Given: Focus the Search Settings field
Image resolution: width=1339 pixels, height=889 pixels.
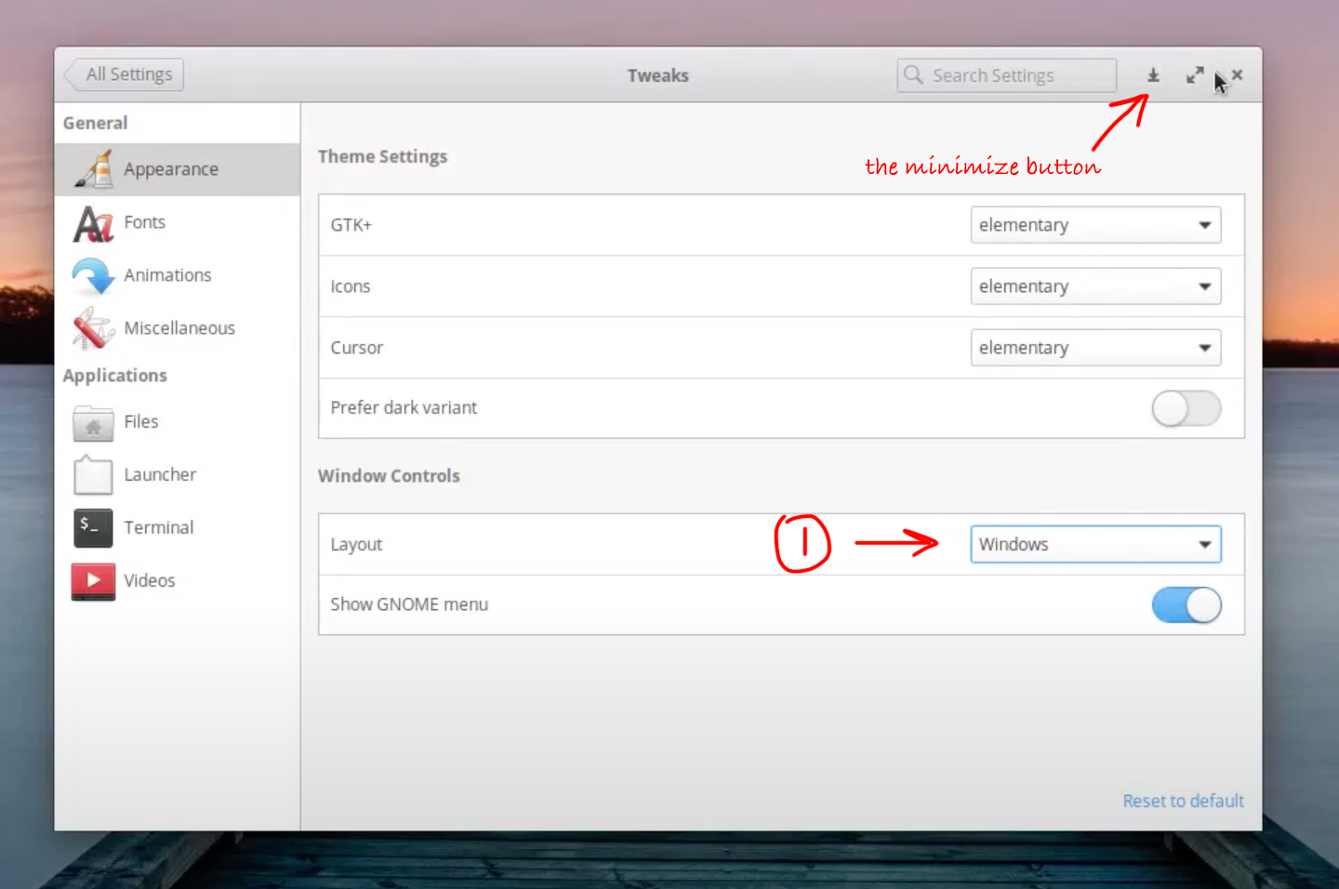Looking at the screenshot, I should [1009, 75].
